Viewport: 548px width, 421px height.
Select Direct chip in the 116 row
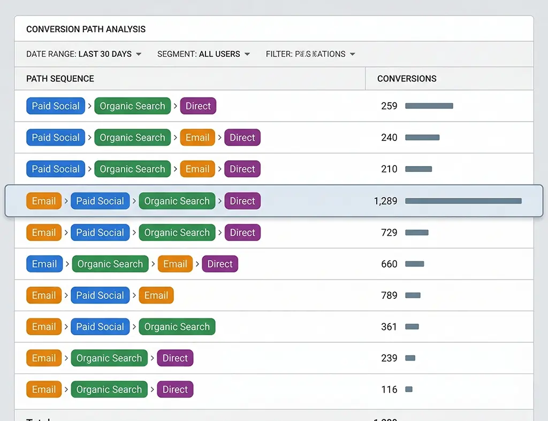tap(175, 389)
